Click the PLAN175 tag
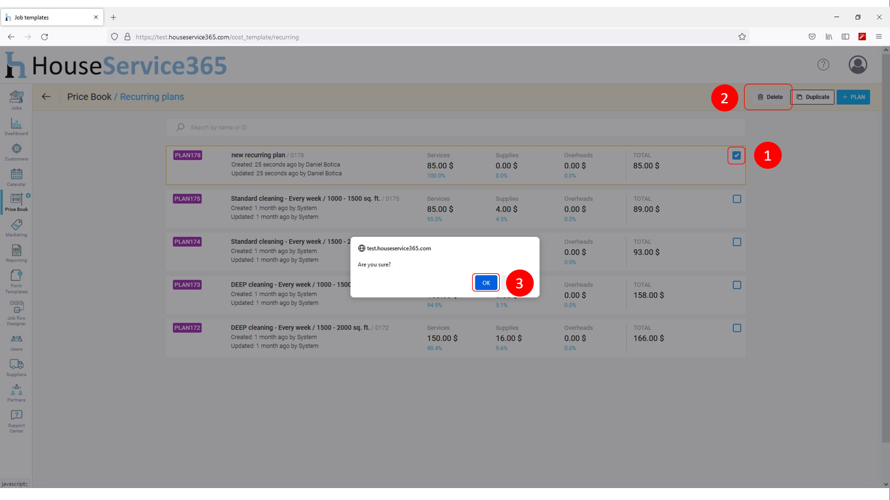Image resolution: width=890 pixels, height=500 pixels. 188,199
